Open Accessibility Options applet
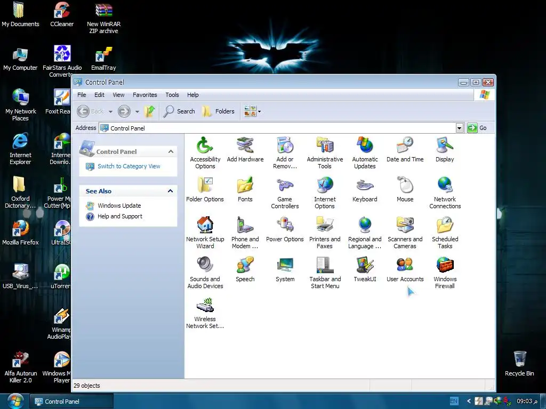546x409 pixels. click(x=205, y=152)
